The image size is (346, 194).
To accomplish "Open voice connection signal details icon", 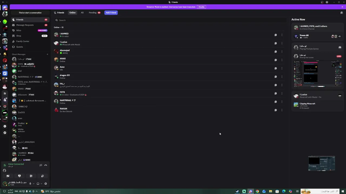I will click(x=5, y=165).
